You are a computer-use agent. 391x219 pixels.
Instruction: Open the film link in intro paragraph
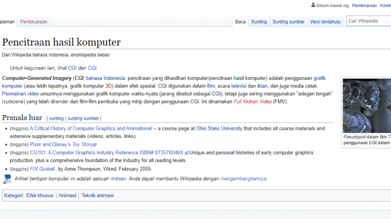tap(210, 86)
